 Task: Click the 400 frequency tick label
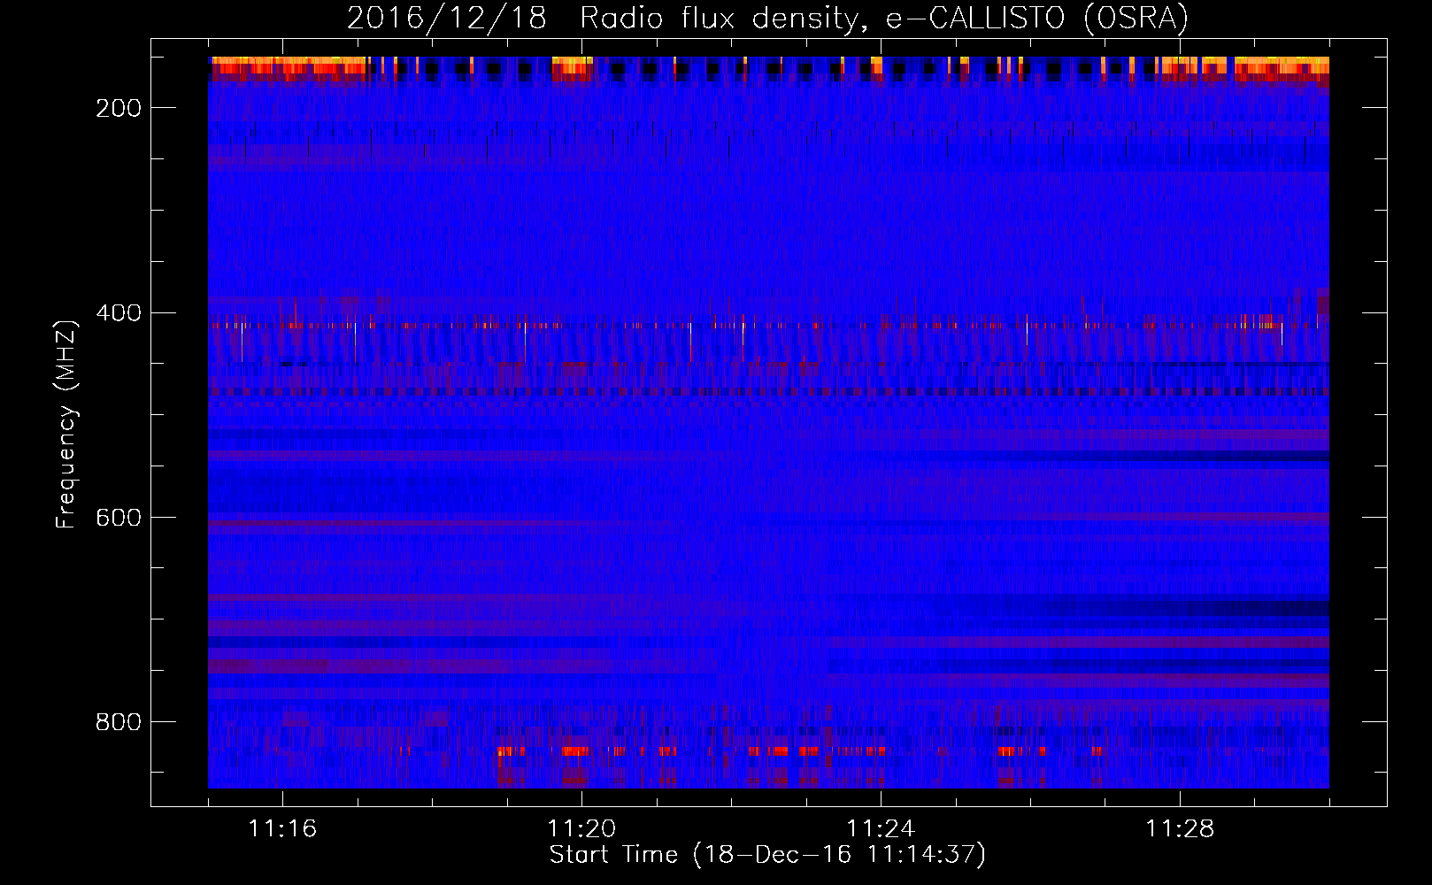click(119, 312)
